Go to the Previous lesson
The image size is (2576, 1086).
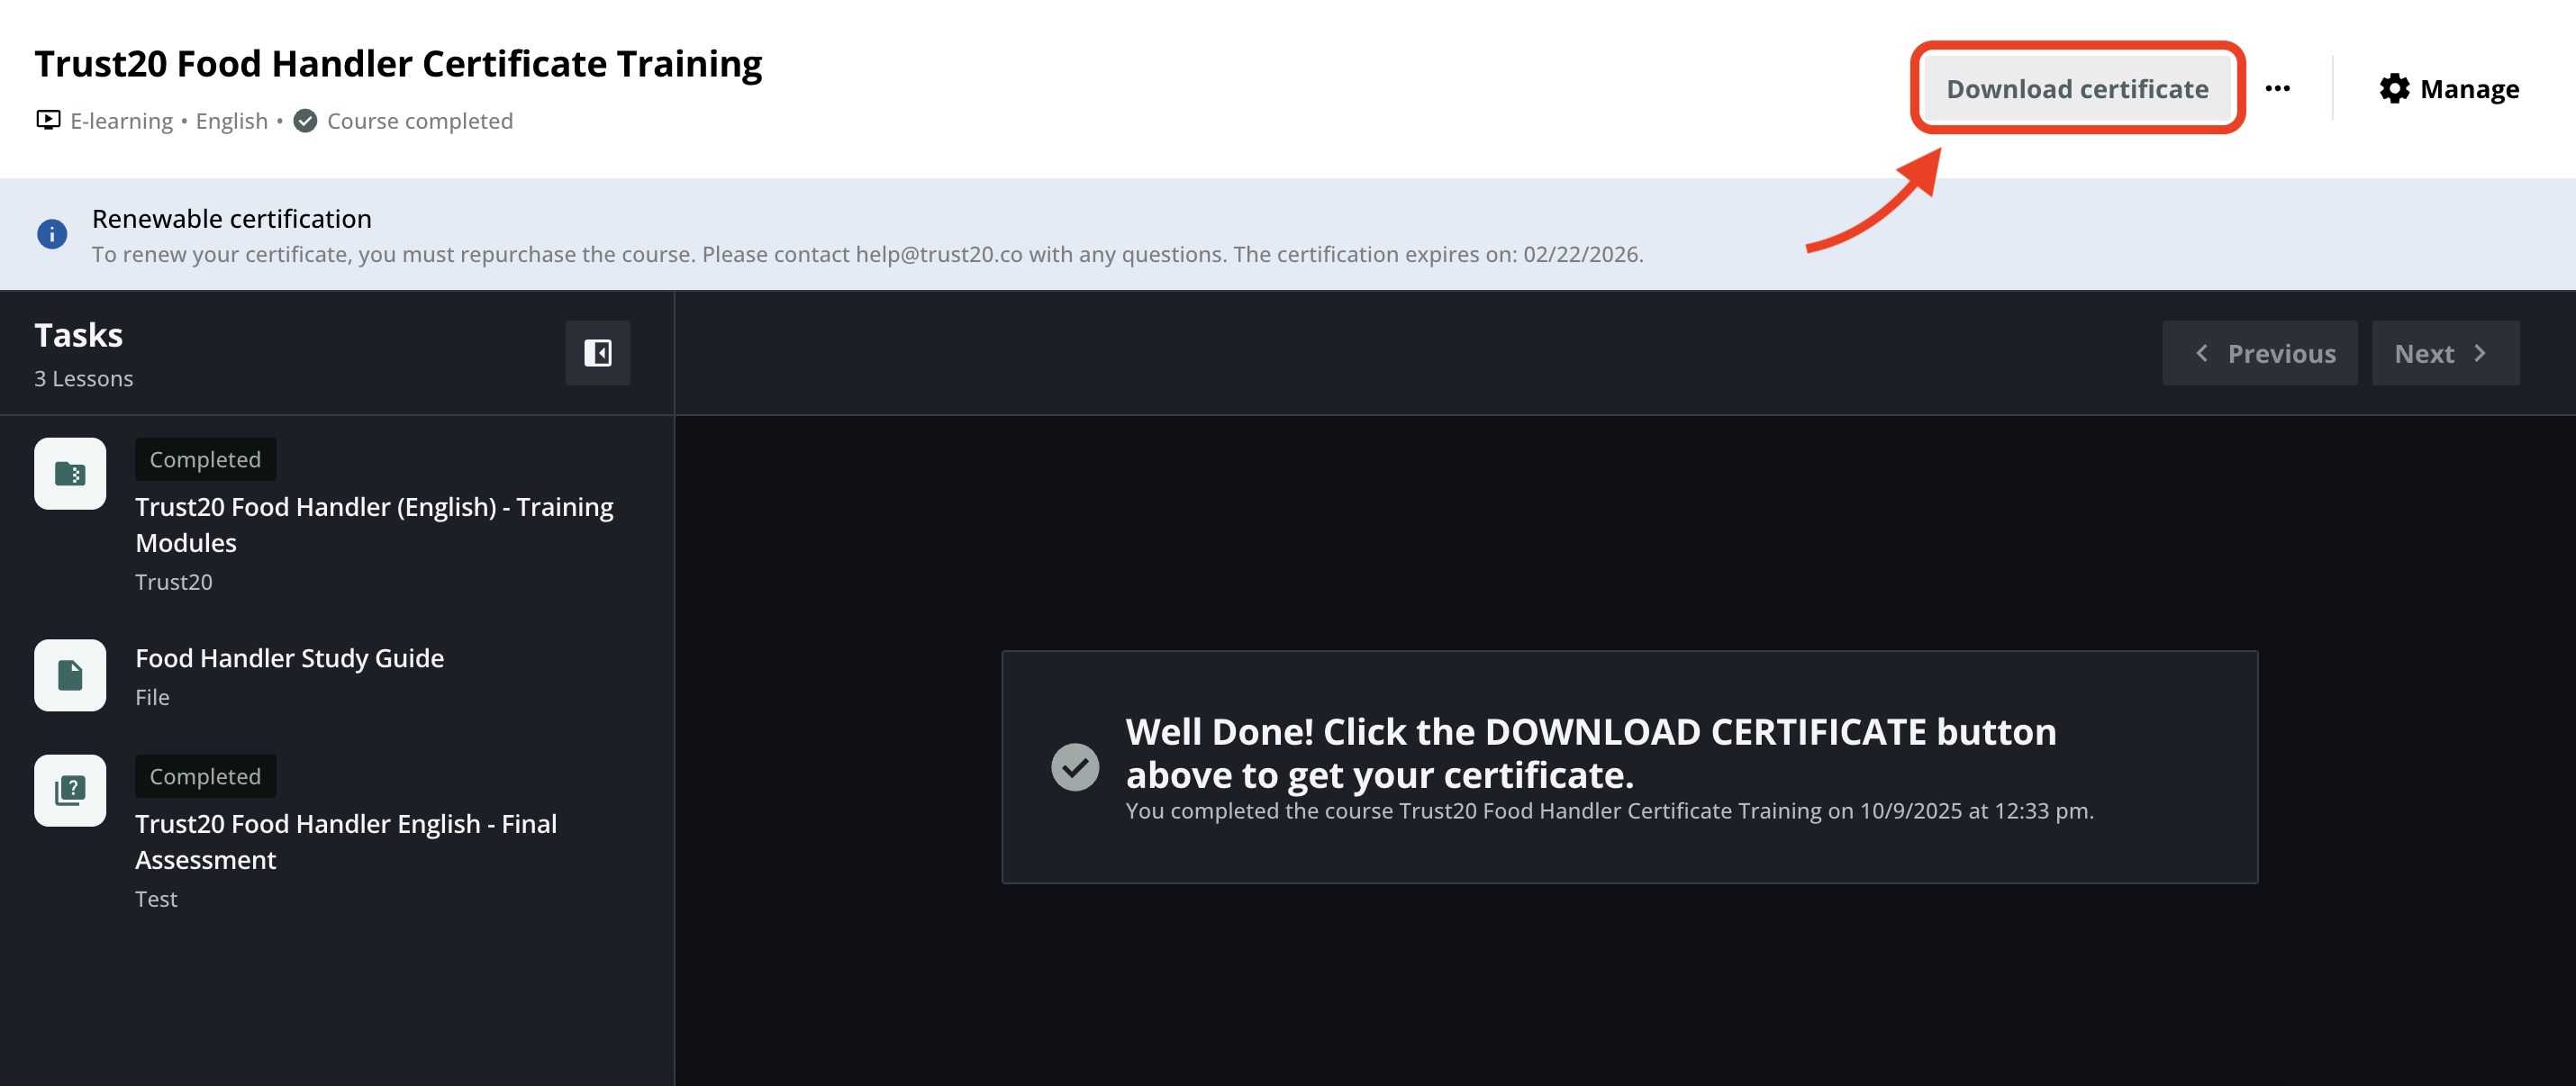tap(2259, 353)
